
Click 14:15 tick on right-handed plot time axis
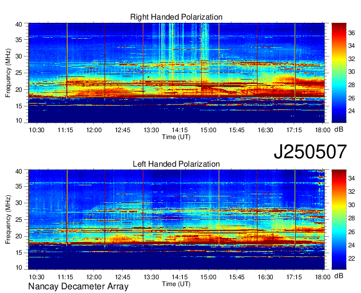pyautogui.click(x=180, y=130)
